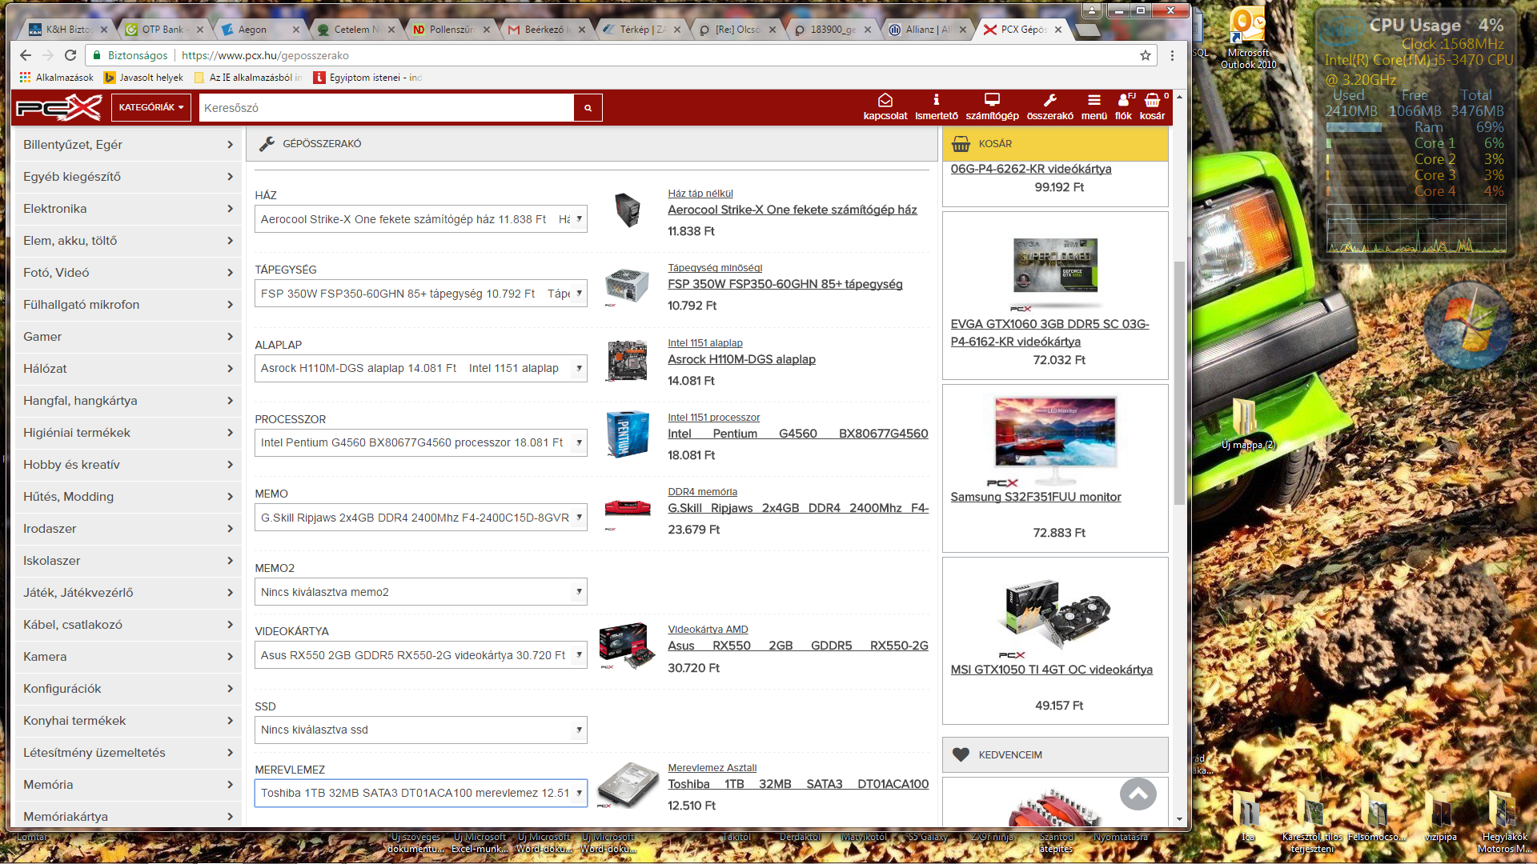Screen dimensions: 1537x864
Task: Go back with browser back arrow
Action: pos(26,55)
